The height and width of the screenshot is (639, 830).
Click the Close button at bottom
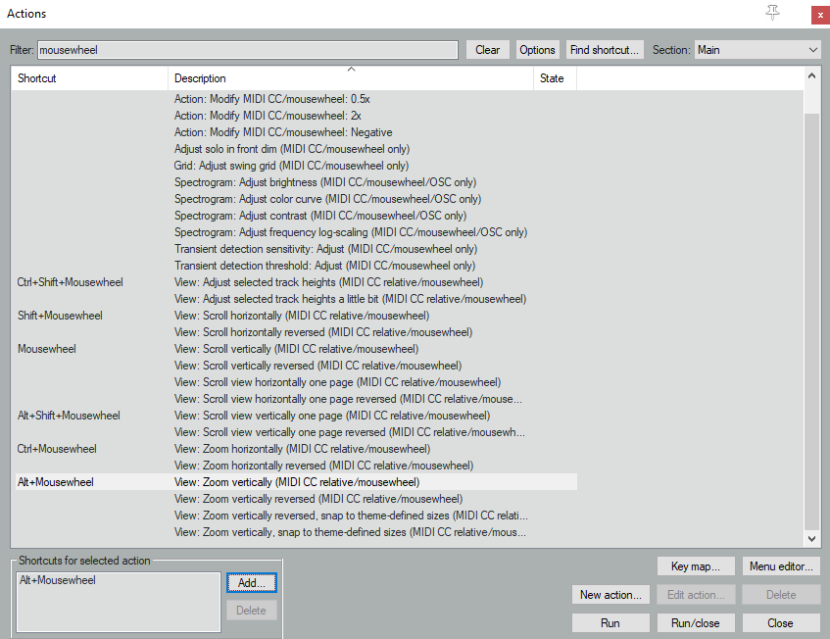tap(781, 623)
